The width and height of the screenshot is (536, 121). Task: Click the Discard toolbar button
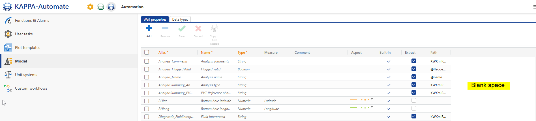coord(198,31)
